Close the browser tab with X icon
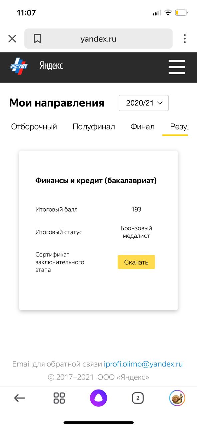The image size is (197, 428). coord(12,39)
